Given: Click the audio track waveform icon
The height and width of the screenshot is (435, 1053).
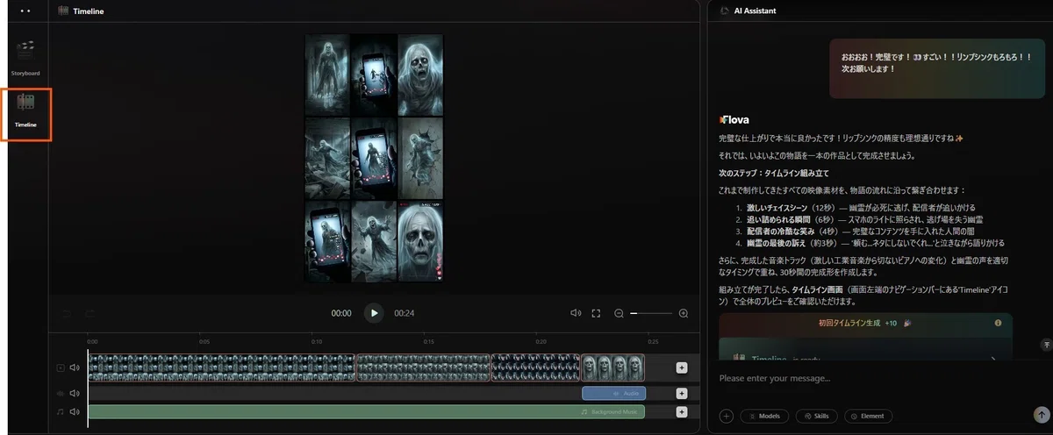Looking at the screenshot, I should pyautogui.click(x=61, y=394).
